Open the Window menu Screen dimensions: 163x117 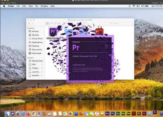[44, 6]
